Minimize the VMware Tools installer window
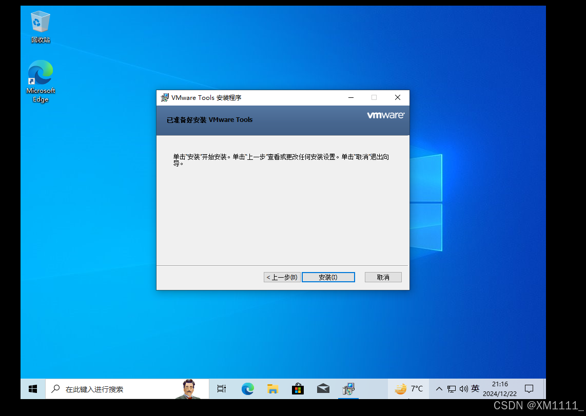The image size is (586, 416). coord(351,97)
